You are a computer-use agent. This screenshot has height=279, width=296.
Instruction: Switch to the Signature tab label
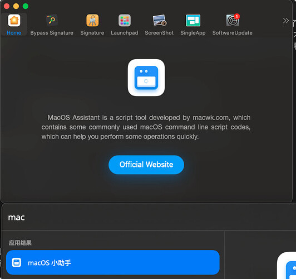[92, 33]
